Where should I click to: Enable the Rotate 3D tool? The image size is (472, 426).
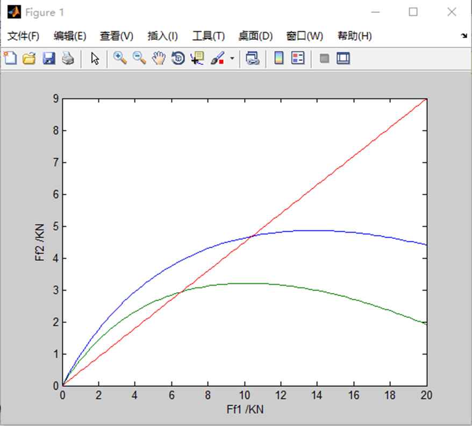point(178,58)
